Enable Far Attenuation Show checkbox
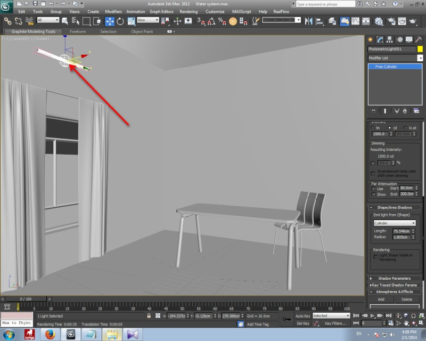Image resolution: width=426 pixels, height=341 pixels. pyautogui.click(x=373, y=194)
